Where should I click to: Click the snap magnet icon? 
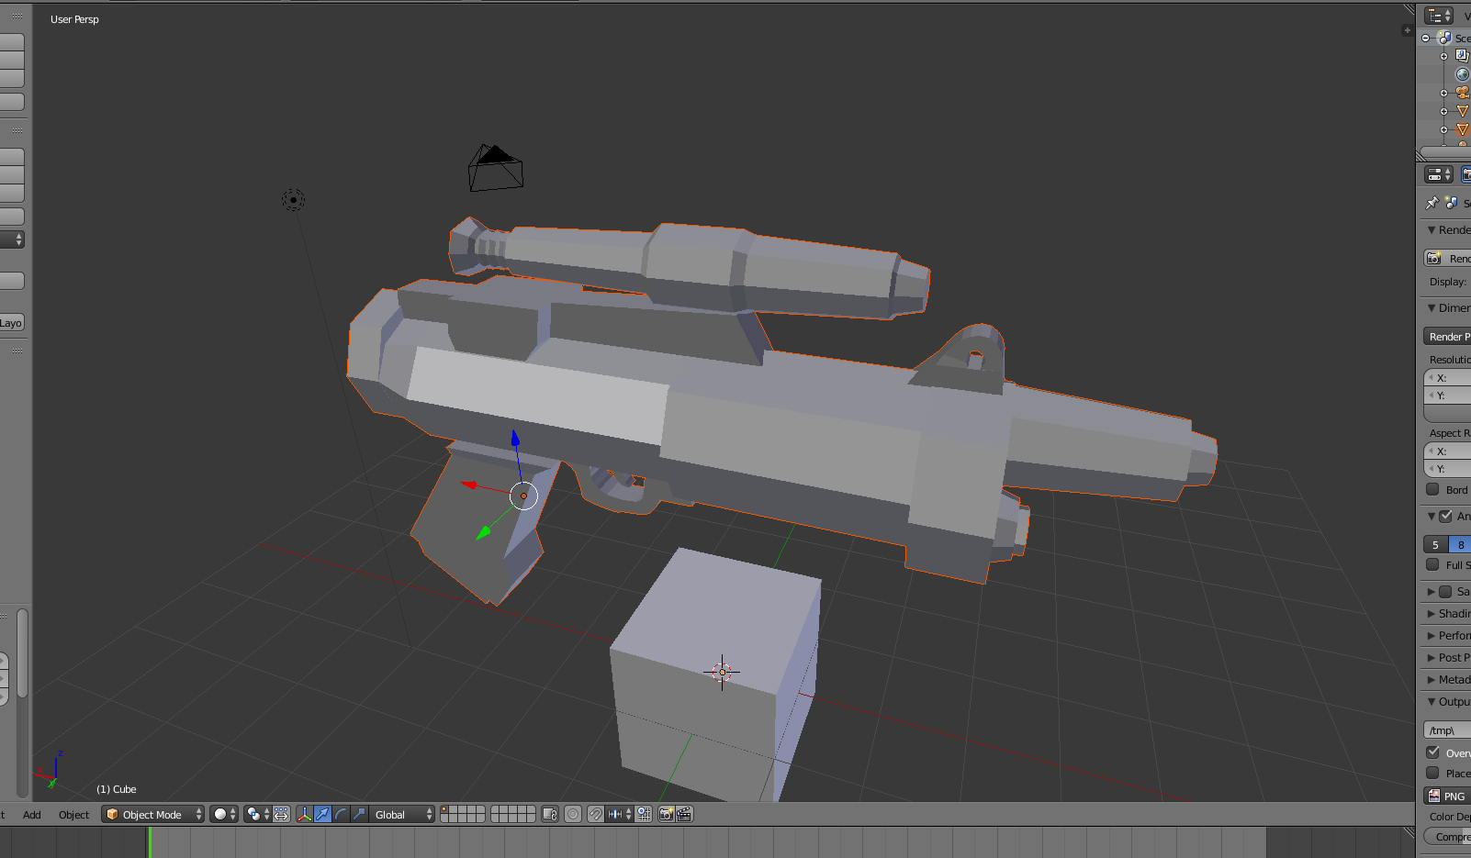click(596, 814)
